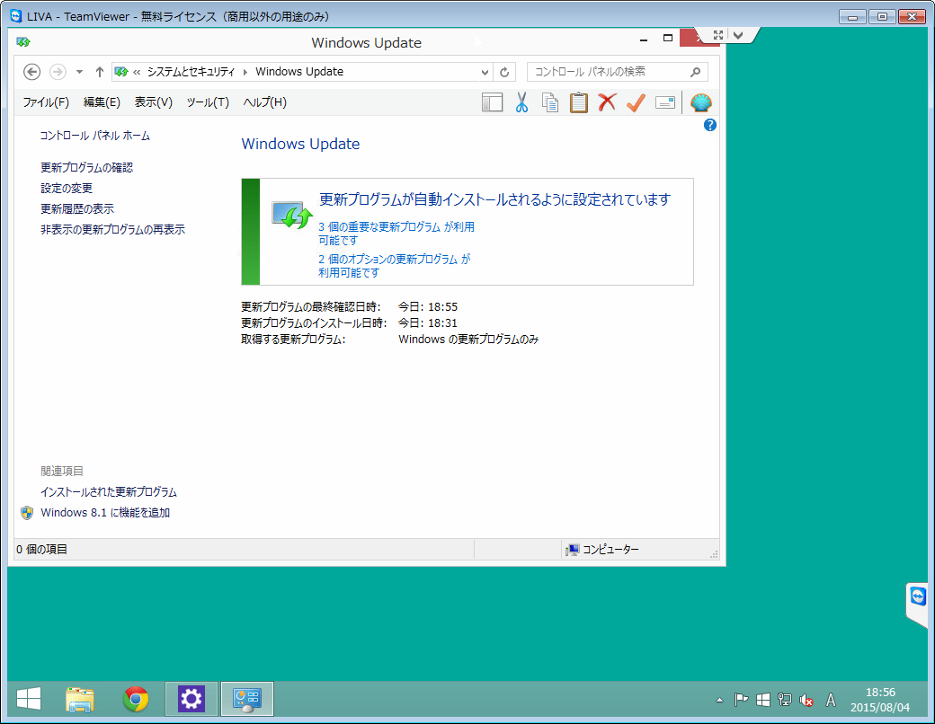Viewport: 935px width, 724px height.
Task: Click the network tray icon
Action: tap(785, 700)
